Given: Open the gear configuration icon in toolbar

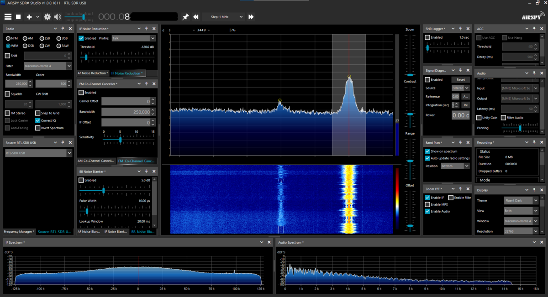Looking at the screenshot, I should coord(47,17).
